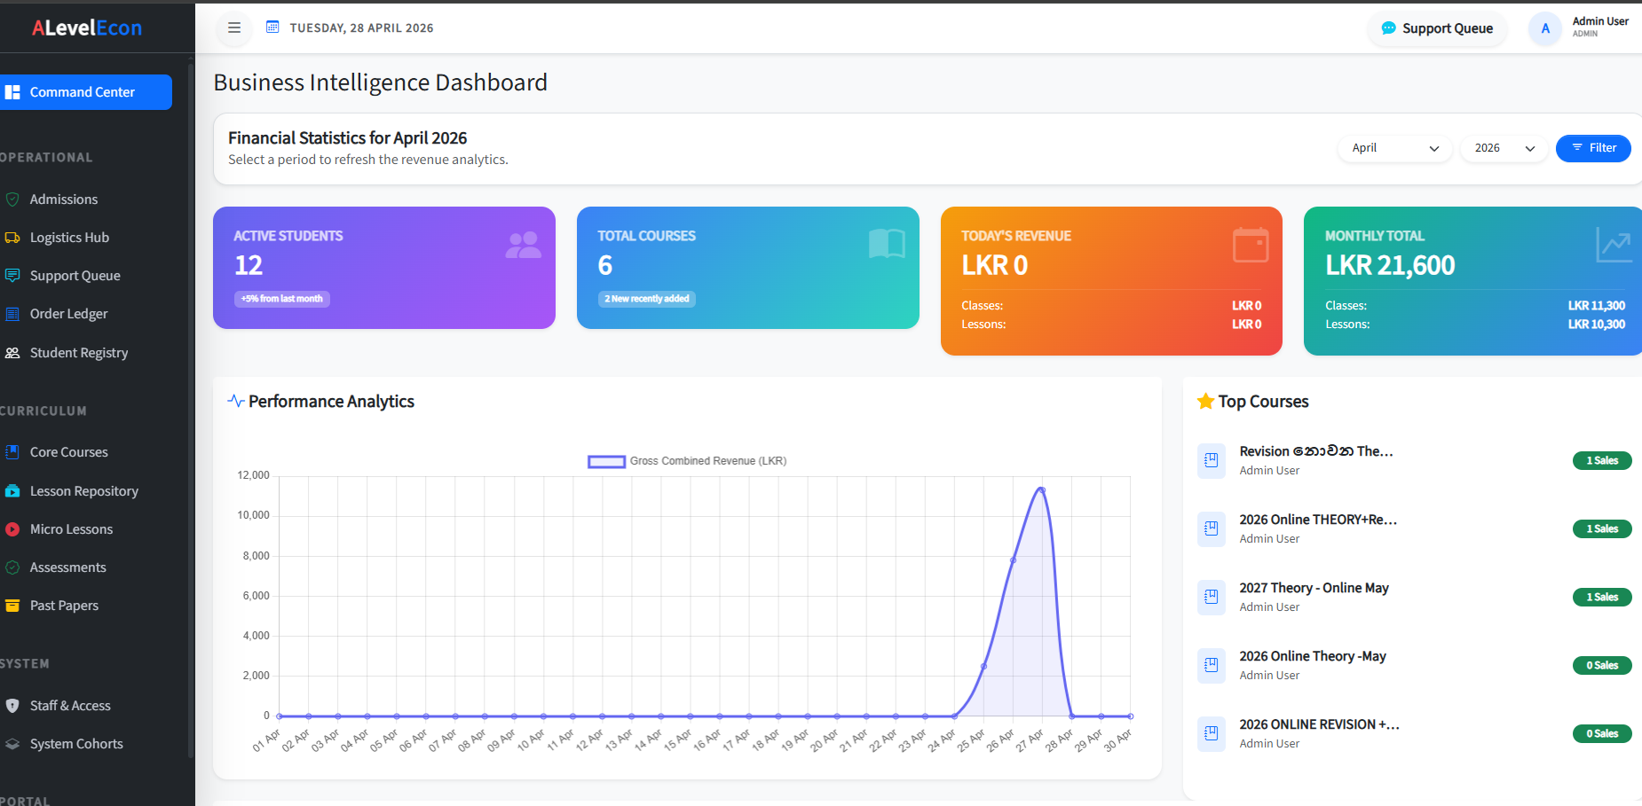Click the Staff & Access shield icon
The image size is (1642, 806).
tap(12, 706)
